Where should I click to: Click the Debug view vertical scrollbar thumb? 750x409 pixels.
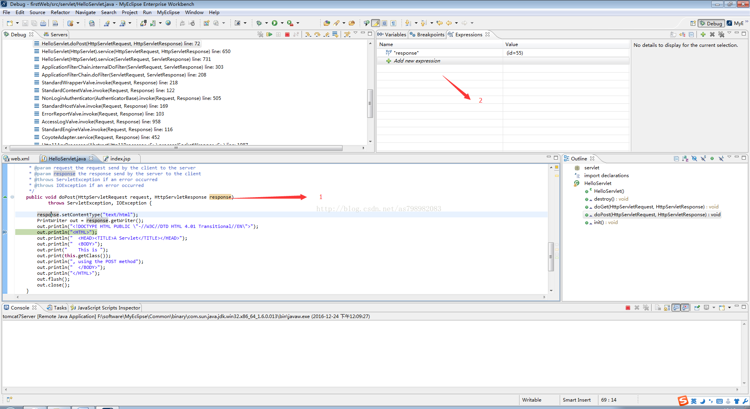(x=370, y=103)
